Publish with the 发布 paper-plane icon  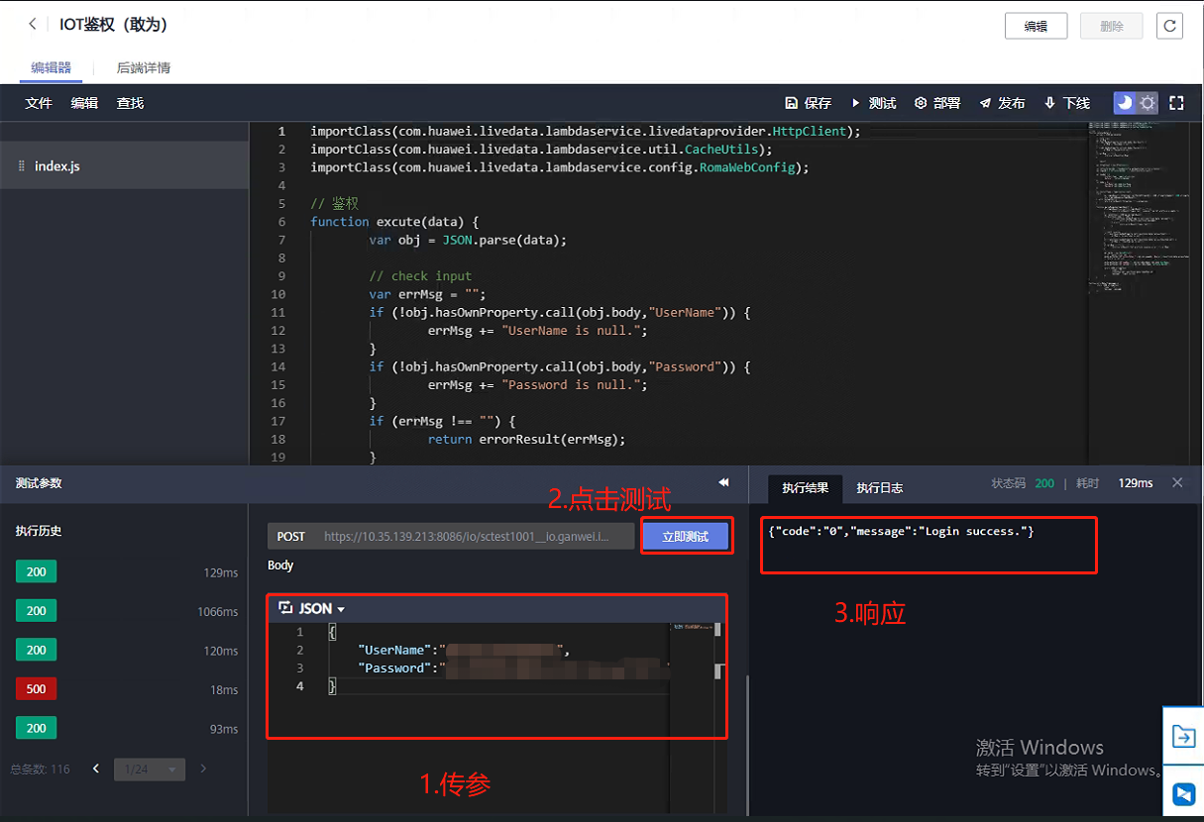tap(986, 103)
